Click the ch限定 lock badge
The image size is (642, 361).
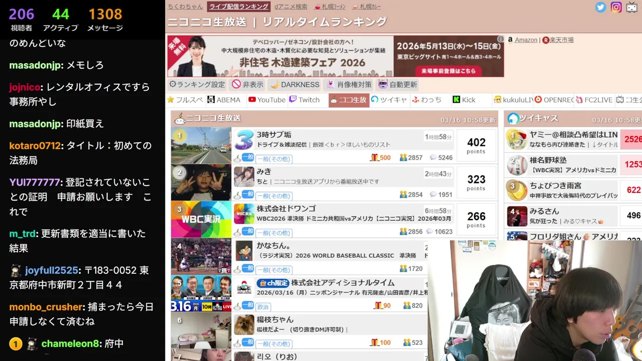[x=273, y=283]
